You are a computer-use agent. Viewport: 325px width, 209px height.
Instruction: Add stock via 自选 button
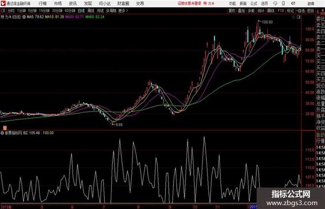click(300, 11)
